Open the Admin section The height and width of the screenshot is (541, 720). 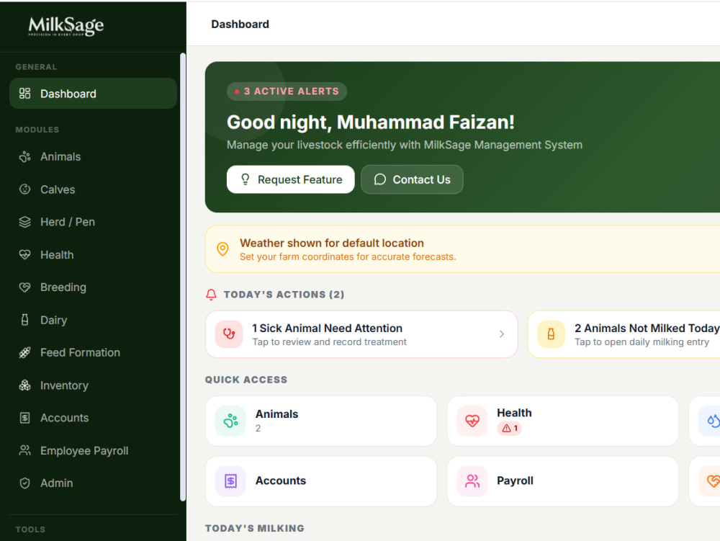pyautogui.click(x=93, y=483)
